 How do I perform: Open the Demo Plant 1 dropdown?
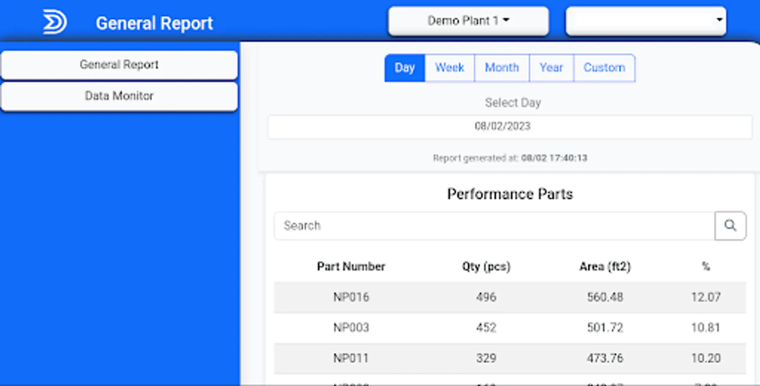click(x=468, y=21)
